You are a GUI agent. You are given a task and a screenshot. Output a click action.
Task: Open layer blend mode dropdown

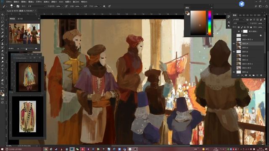(x=240, y=23)
